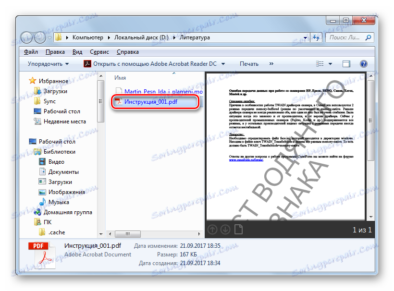Click previous page arrow in preview

click(212, 230)
